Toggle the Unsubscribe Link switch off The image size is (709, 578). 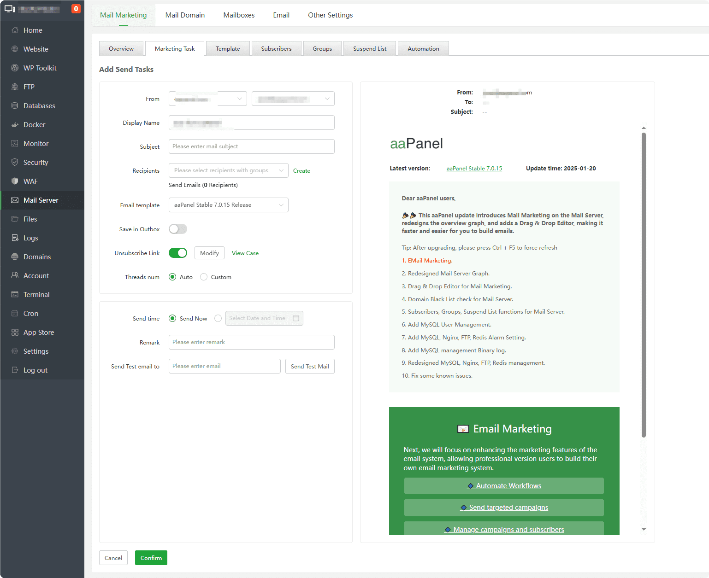point(178,253)
